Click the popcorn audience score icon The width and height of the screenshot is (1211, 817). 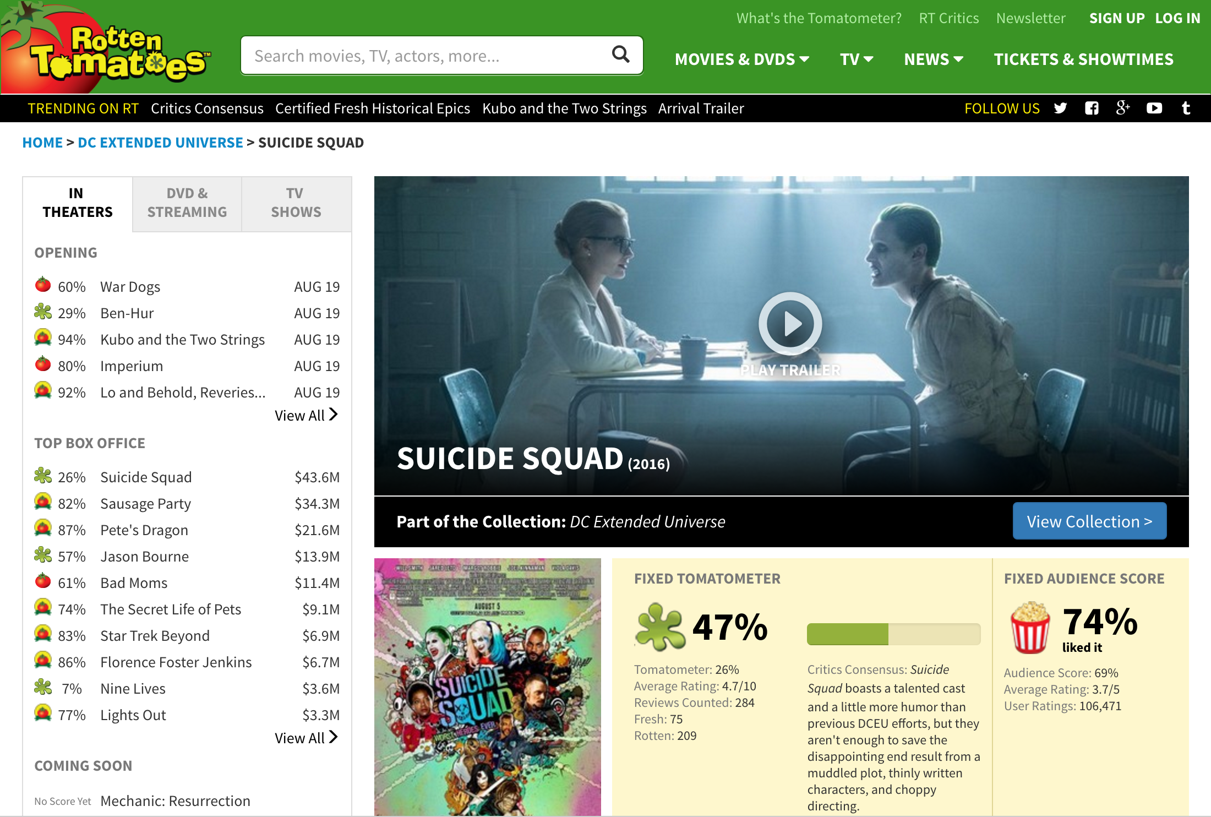(x=1030, y=628)
